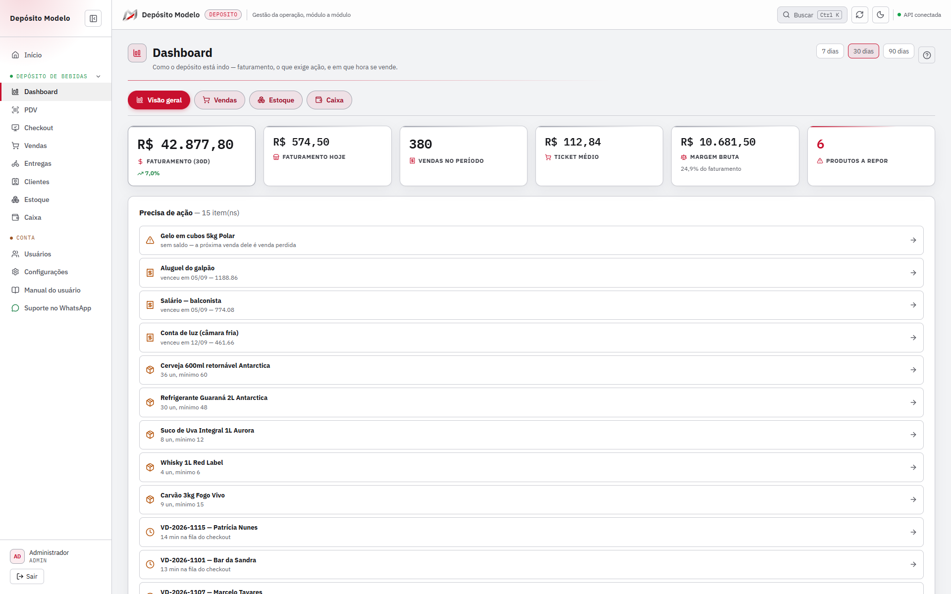This screenshot has height=594, width=951.
Task: Open Carvão 3kg Fogo Vivo arrow
Action: click(913, 499)
